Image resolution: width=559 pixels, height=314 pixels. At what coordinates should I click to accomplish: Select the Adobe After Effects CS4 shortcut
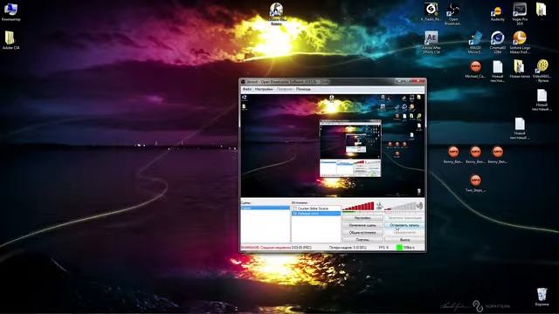tap(431, 43)
